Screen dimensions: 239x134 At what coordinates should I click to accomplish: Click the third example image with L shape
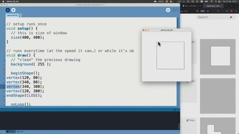click(218, 125)
